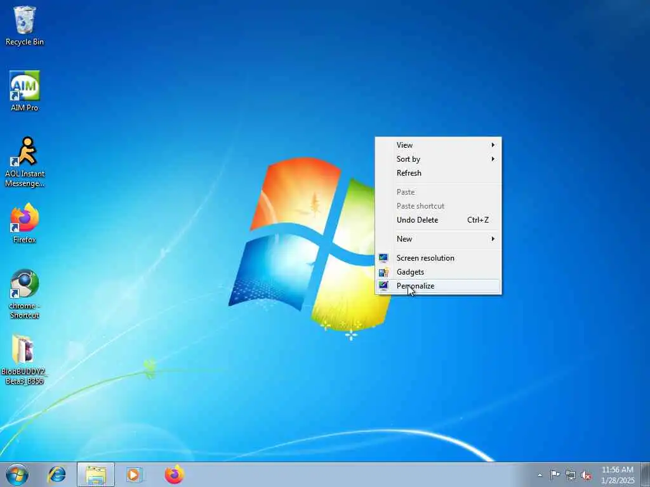Viewport: 650px width, 487px height.
Task: Click the Screen resolution monitor icon
Action: [x=383, y=258]
